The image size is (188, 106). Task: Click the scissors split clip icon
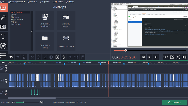32,57
